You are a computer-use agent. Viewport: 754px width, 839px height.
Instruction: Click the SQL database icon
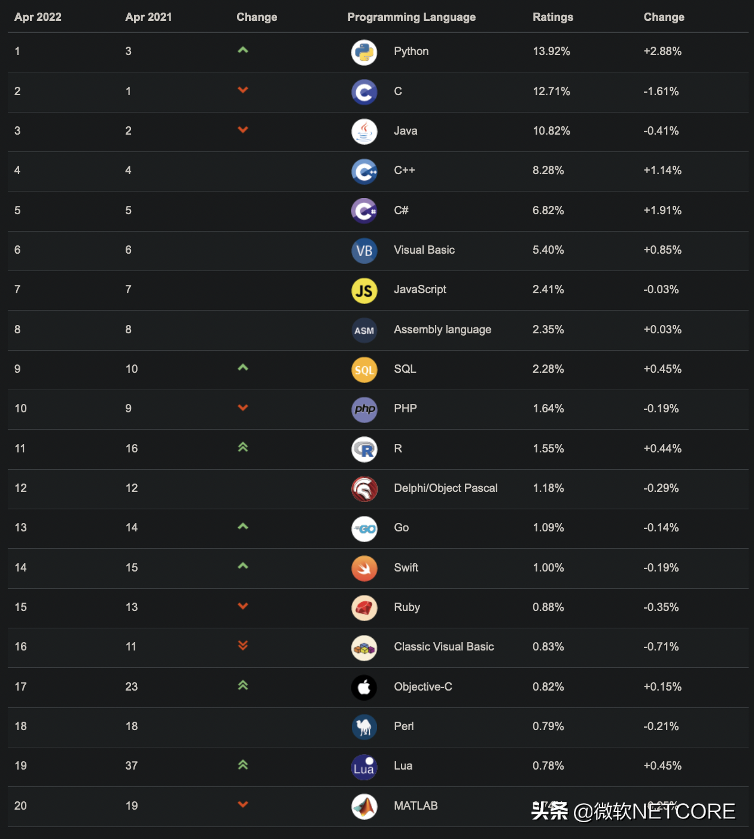click(364, 370)
